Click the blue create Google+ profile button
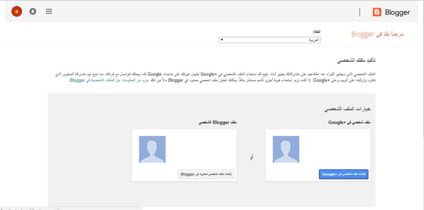The height and width of the screenshot is (210, 424). tap(344, 174)
